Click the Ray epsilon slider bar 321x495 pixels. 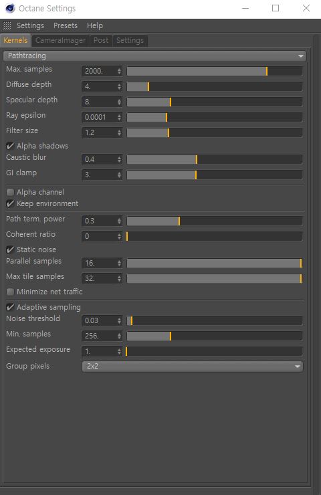(x=215, y=117)
